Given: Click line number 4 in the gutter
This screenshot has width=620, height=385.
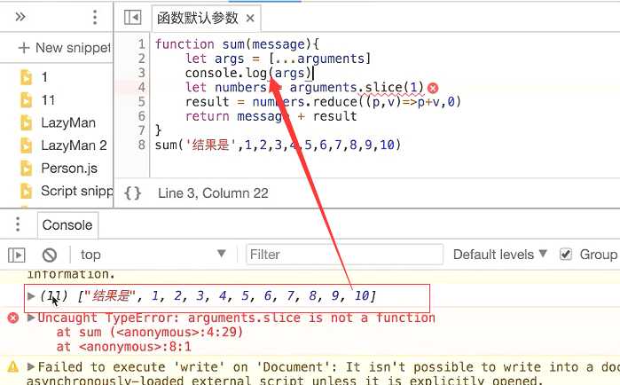Looking at the screenshot, I should pos(142,87).
